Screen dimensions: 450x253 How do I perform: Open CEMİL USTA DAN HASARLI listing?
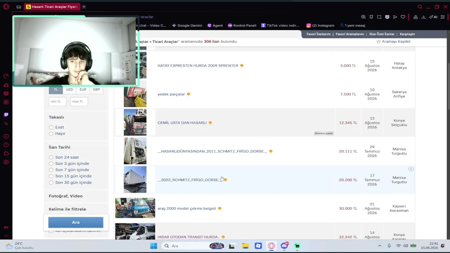pos(182,123)
